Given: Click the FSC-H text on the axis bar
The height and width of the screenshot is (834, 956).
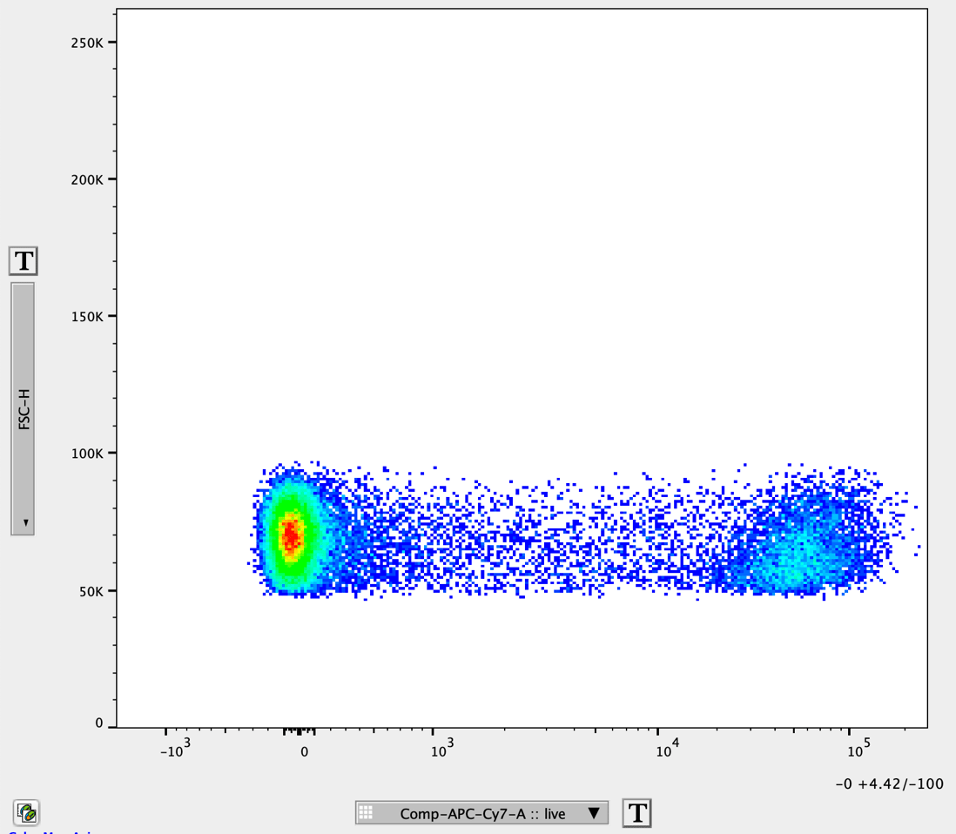Looking at the screenshot, I should pyautogui.click(x=24, y=409).
